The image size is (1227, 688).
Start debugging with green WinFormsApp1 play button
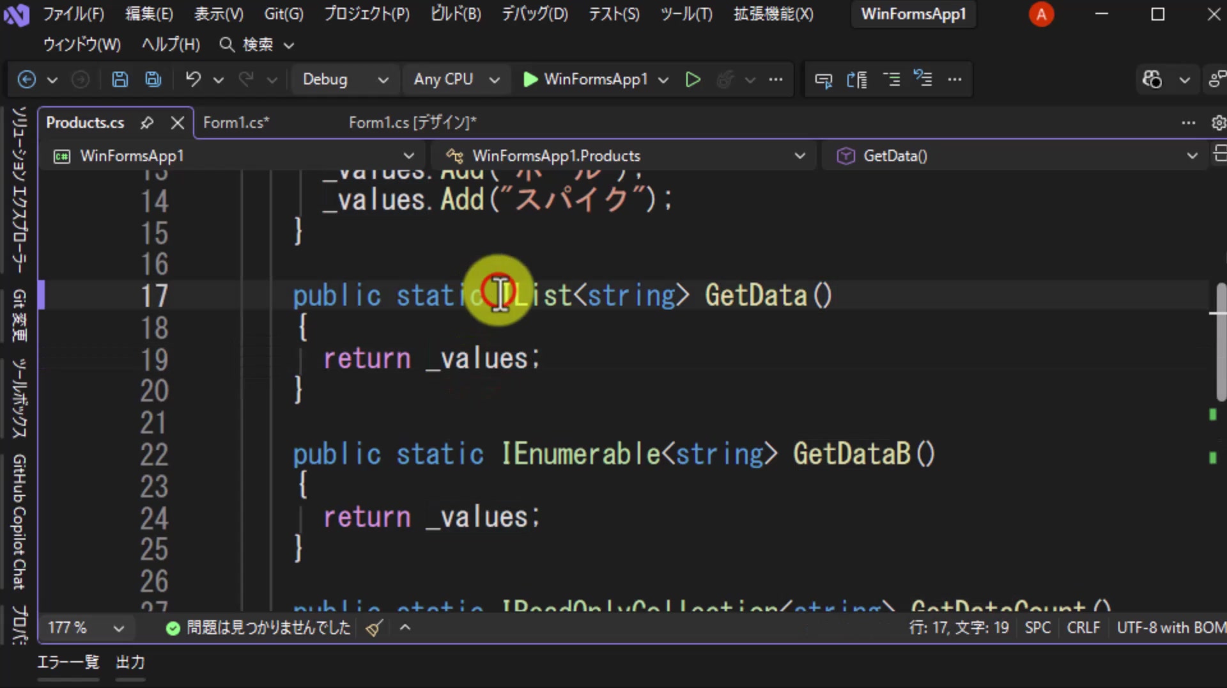tap(585, 79)
